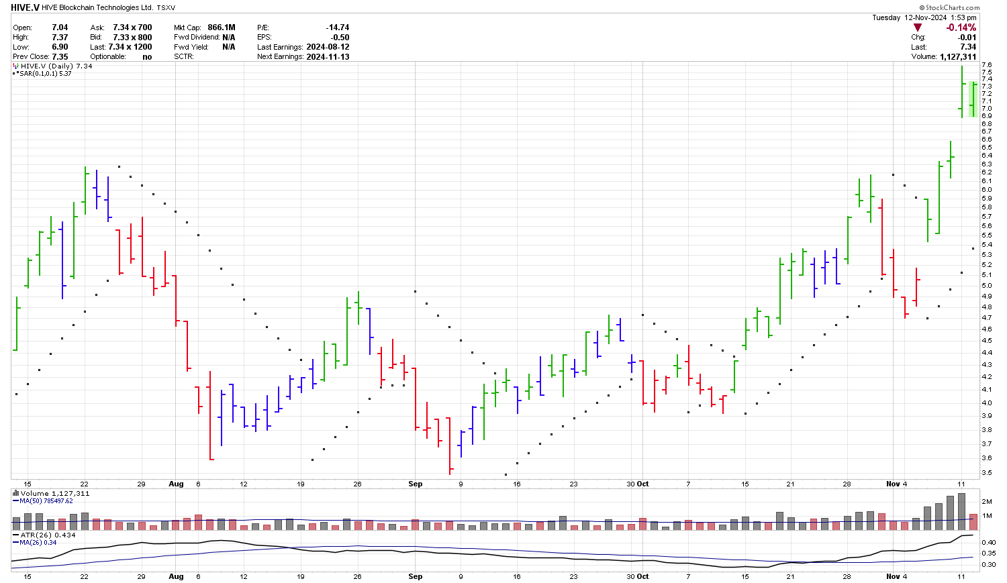Click the Low price 6.90
1007x583 pixels.
point(60,47)
